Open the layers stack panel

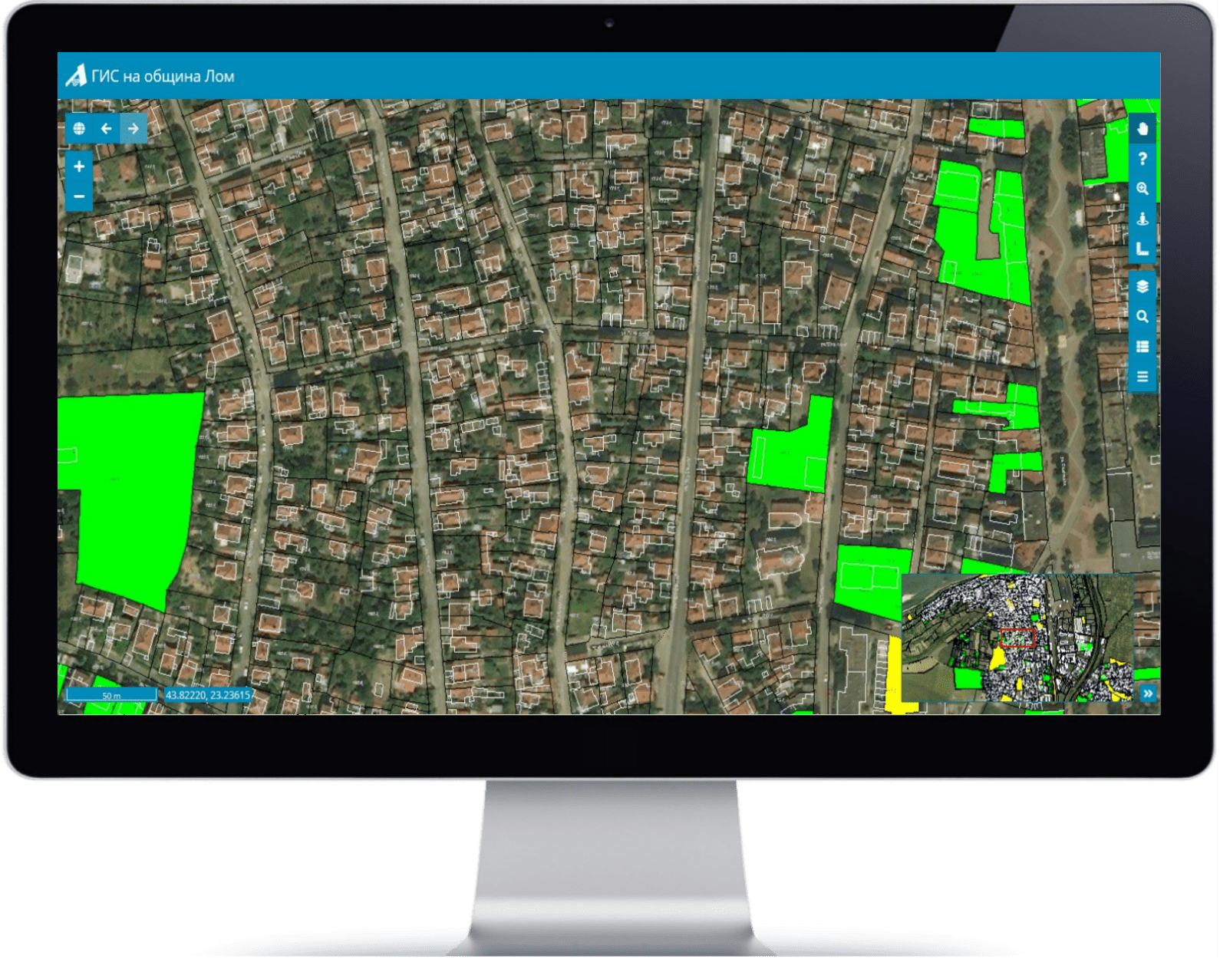1143,287
